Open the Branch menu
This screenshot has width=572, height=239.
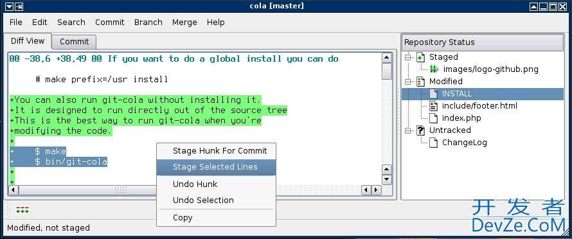[148, 22]
